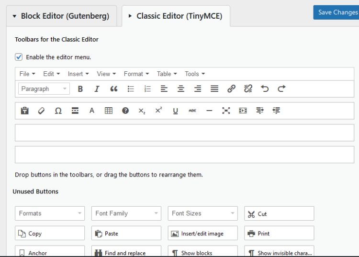Open the File menu

pyautogui.click(x=27, y=74)
